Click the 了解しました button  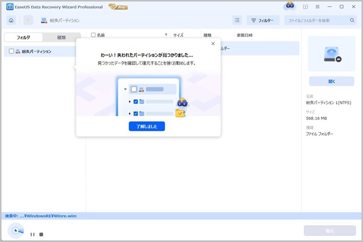(147, 126)
